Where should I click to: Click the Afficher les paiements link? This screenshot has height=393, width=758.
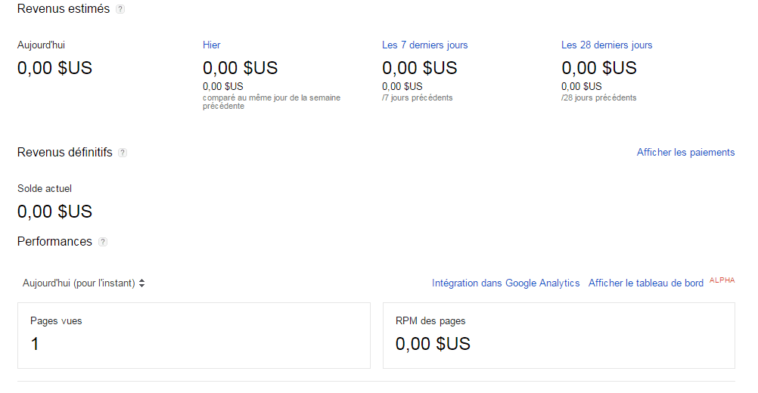click(685, 153)
